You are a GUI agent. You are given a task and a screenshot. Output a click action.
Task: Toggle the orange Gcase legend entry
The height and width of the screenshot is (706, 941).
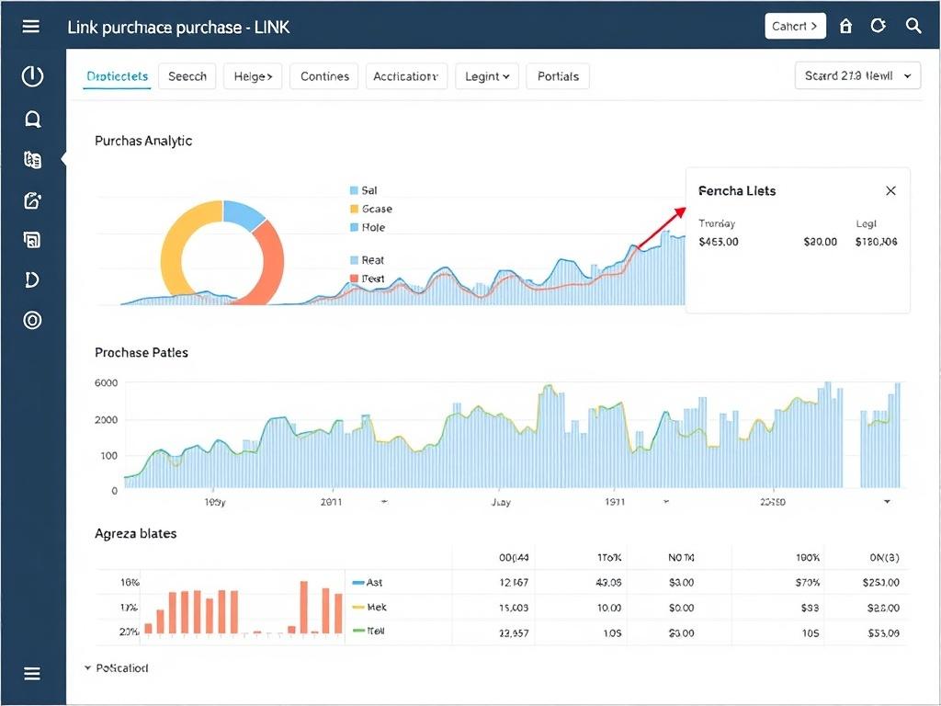[354, 209]
